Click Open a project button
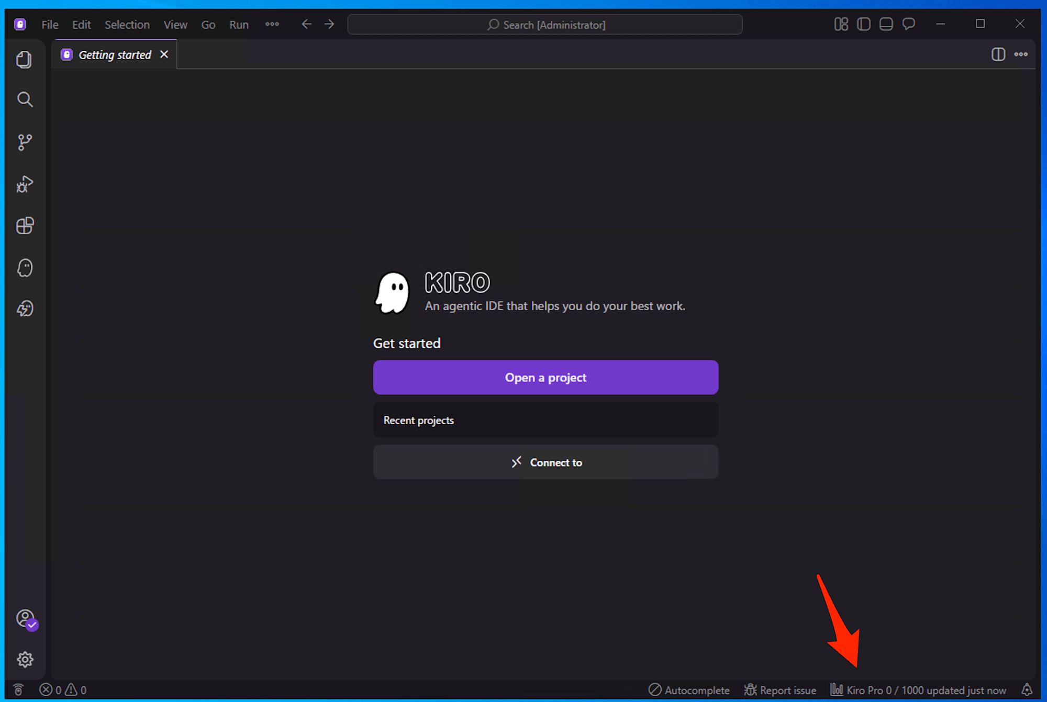The image size is (1047, 702). tap(545, 377)
